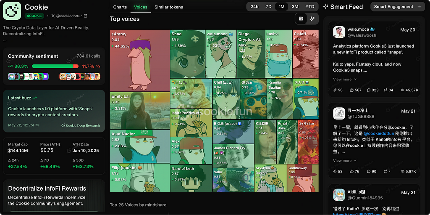Open the Voices tab
This screenshot has width=430, height=215.
[141, 7]
